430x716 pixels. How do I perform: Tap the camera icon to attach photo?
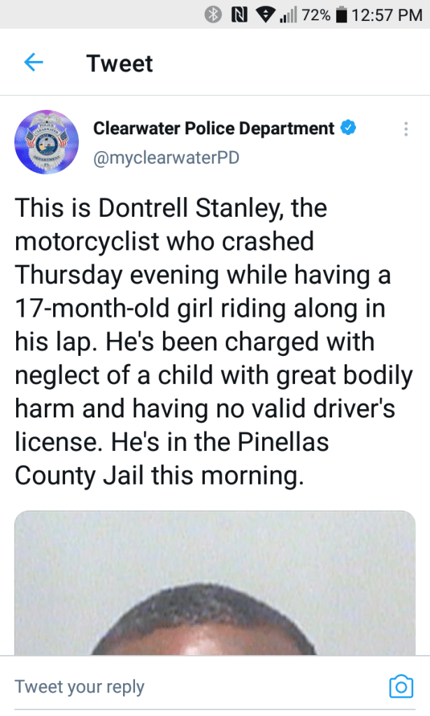tap(401, 686)
